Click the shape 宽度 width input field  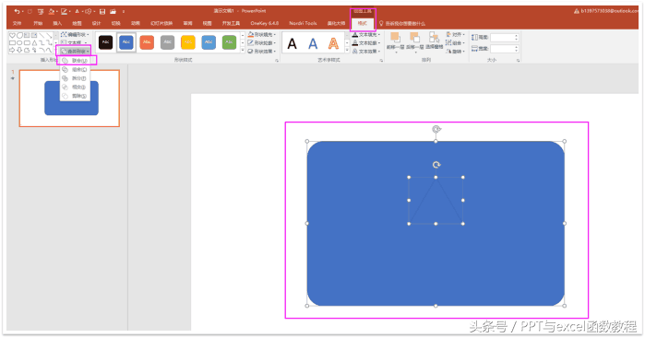(505, 49)
